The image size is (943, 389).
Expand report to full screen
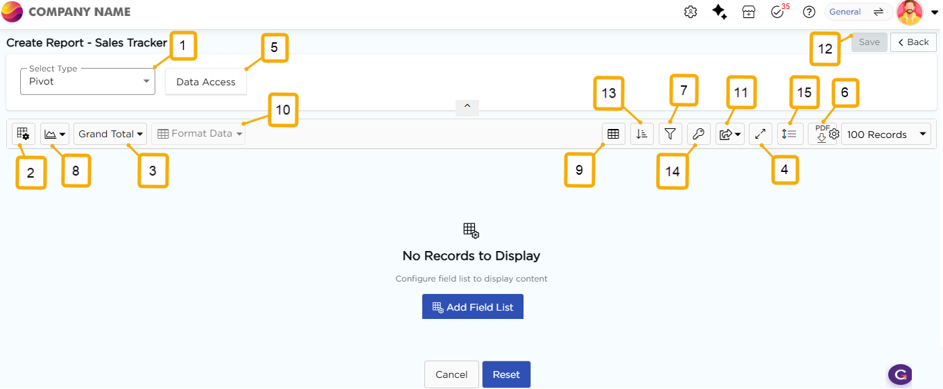761,135
